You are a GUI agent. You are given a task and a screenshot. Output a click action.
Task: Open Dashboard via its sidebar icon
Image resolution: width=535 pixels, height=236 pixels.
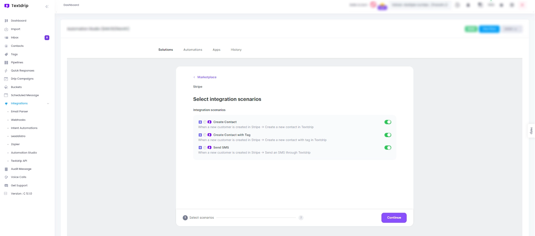click(6, 21)
